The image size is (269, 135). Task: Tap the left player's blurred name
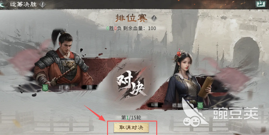pyautogui.click(x=78, y=88)
